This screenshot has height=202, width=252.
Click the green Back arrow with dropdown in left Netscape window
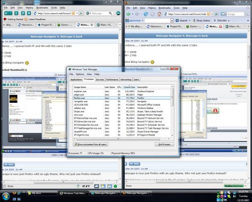pos(8,13)
